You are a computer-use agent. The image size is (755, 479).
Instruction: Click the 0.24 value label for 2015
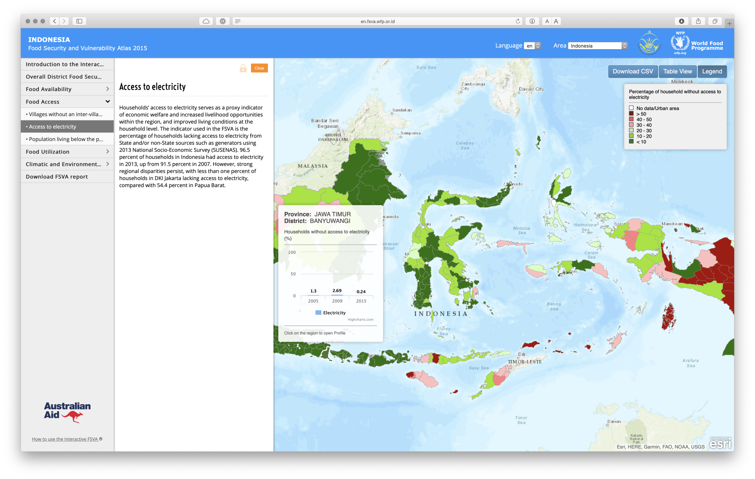tap(361, 291)
